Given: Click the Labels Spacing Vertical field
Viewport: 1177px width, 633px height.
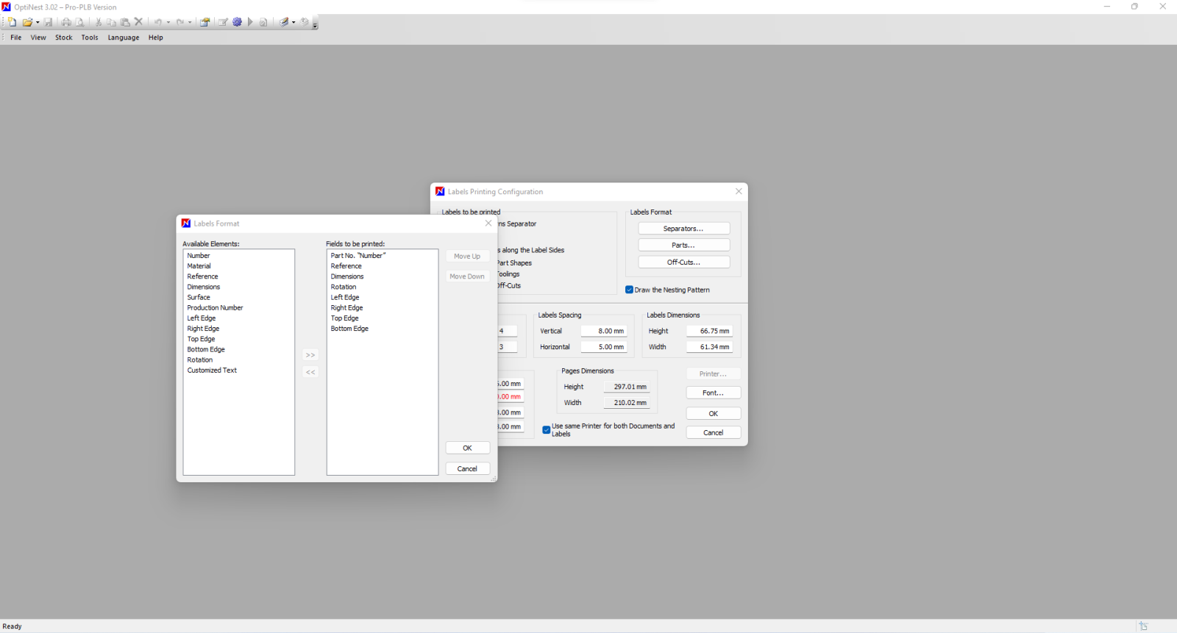Looking at the screenshot, I should click(x=603, y=331).
